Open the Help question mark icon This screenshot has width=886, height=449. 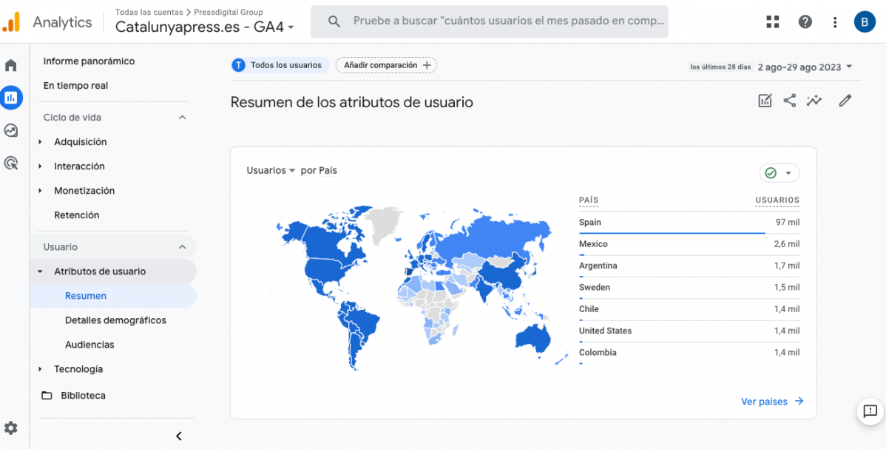coord(805,22)
